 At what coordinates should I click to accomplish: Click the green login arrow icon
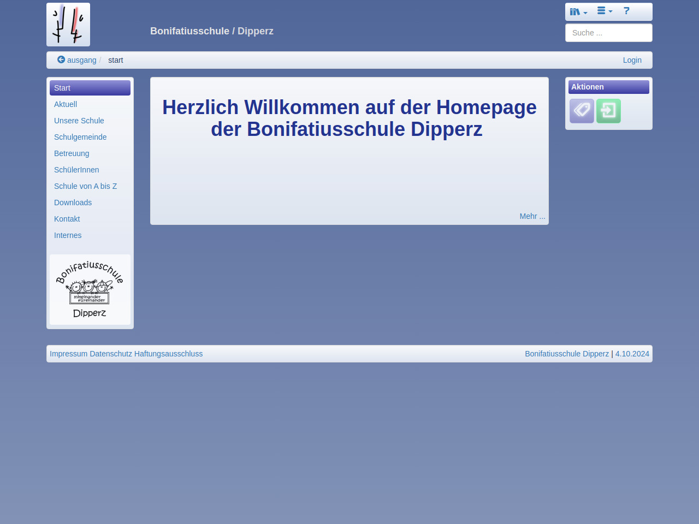pyautogui.click(x=608, y=111)
